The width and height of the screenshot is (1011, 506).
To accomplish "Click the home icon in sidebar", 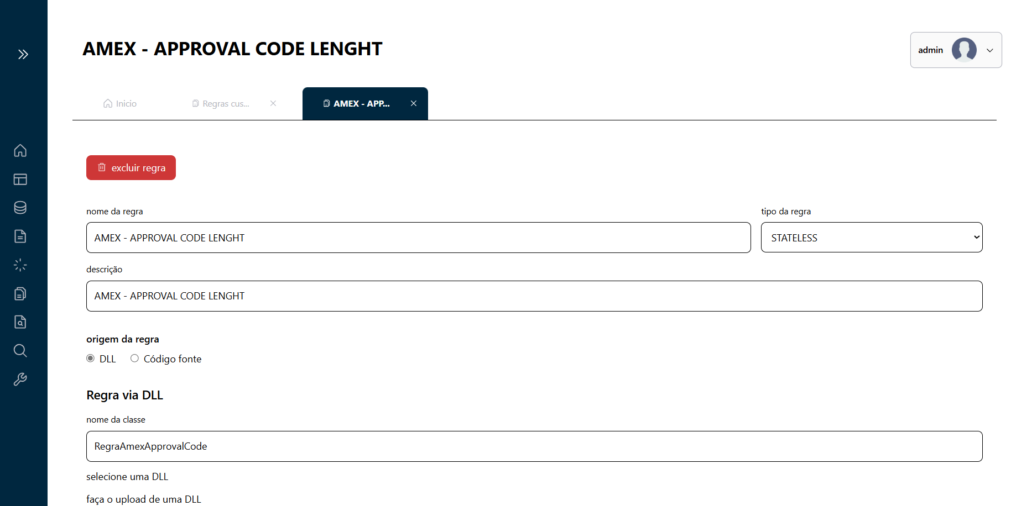I will coord(20,150).
